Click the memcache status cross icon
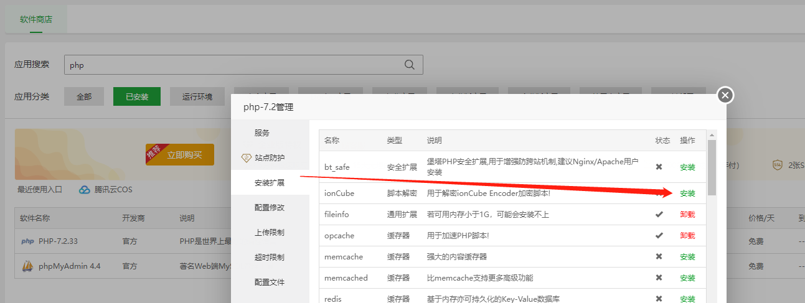 [659, 256]
